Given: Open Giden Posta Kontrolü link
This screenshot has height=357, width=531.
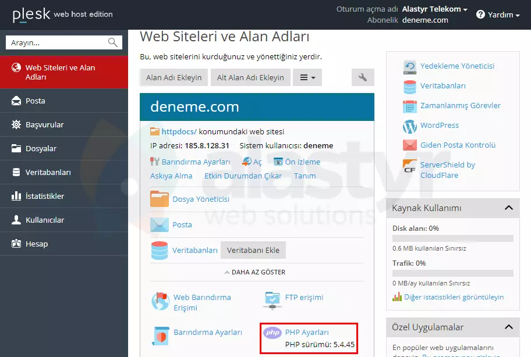Looking at the screenshot, I should click(458, 145).
